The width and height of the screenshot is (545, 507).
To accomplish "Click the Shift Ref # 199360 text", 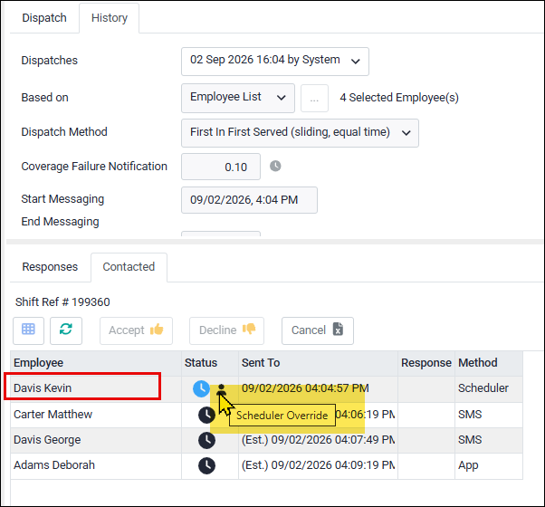I will 62,302.
